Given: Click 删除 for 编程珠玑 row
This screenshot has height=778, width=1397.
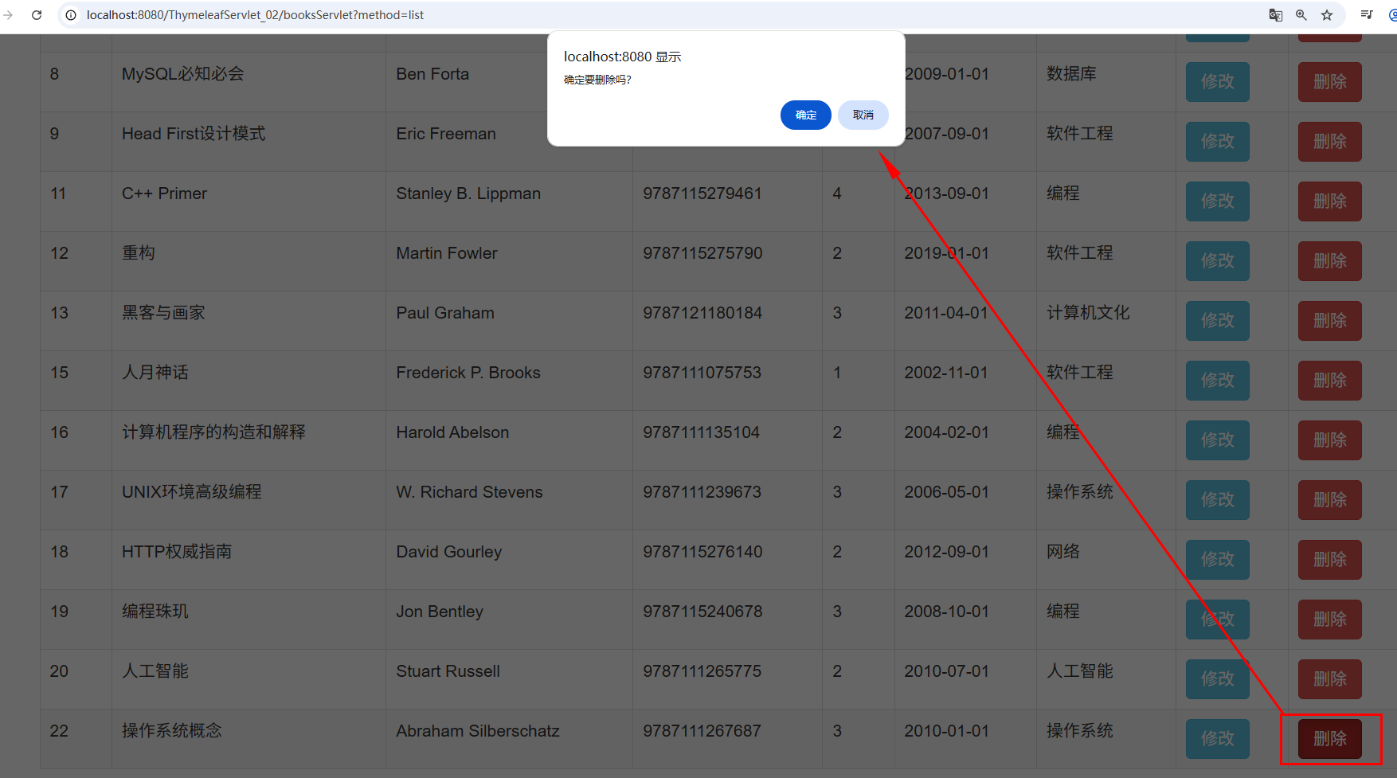Looking at the screenshot, I should point(1330,620).
